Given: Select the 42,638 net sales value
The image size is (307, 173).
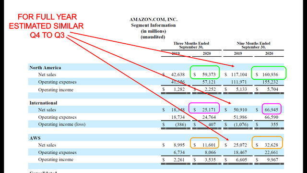Looking at the screenshot, I should pyautogui.click(x=178, y=74).
